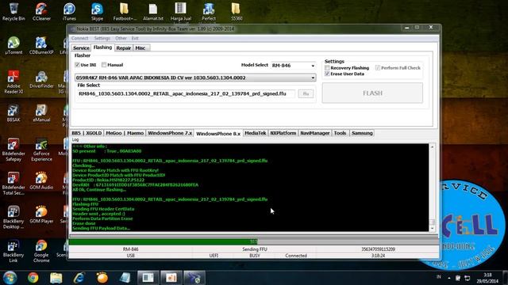This screenshot has width=508, height=285.
Task: Show hidden system tray icons
Action: pyautogui.click(x=449, y=278)
